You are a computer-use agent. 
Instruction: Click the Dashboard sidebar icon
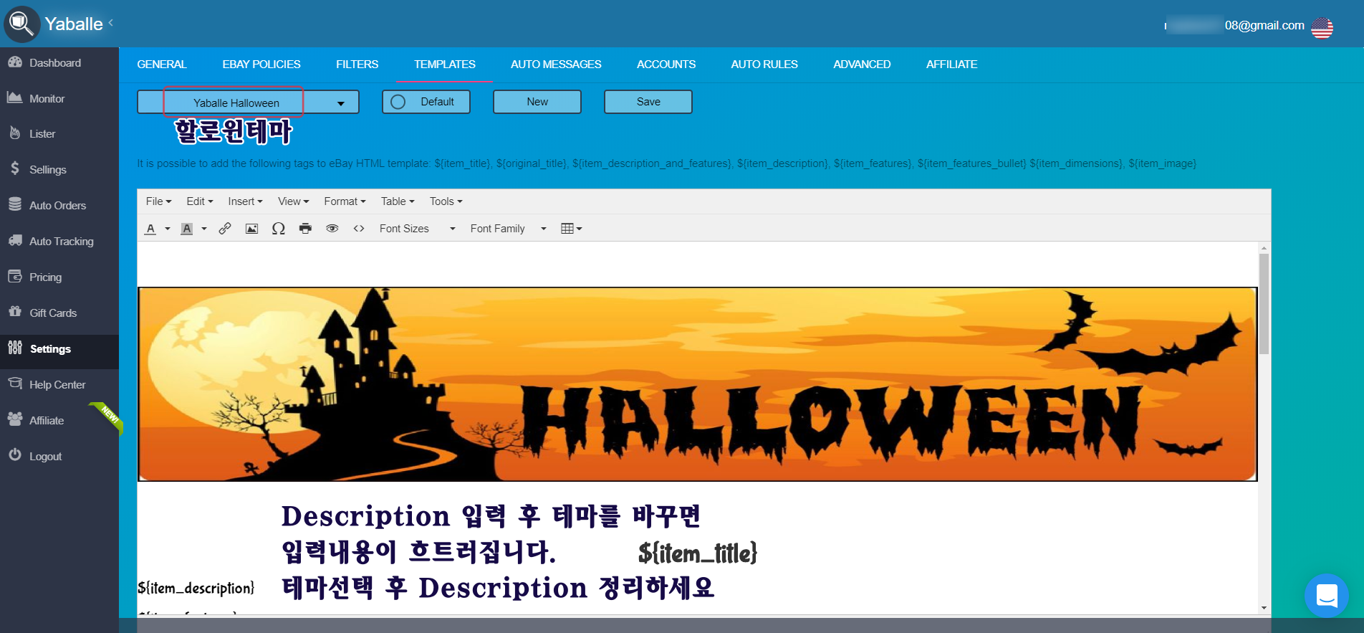tap(15, 62)
